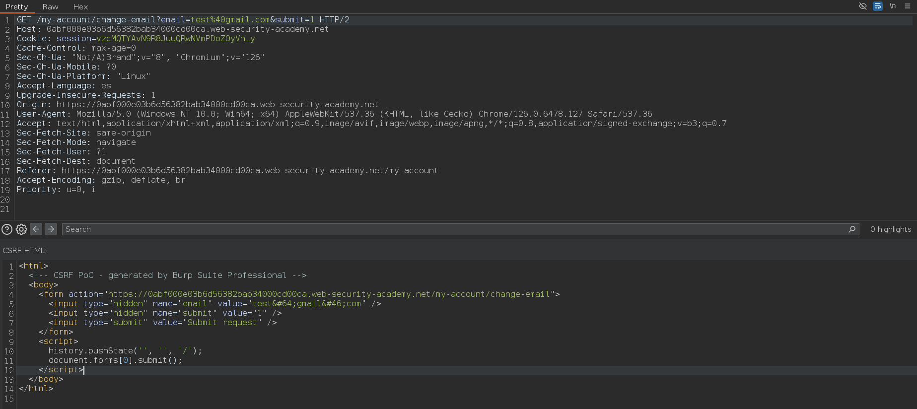Click the hidden email input line
The image size is (917, 409).
pos(215,304)
